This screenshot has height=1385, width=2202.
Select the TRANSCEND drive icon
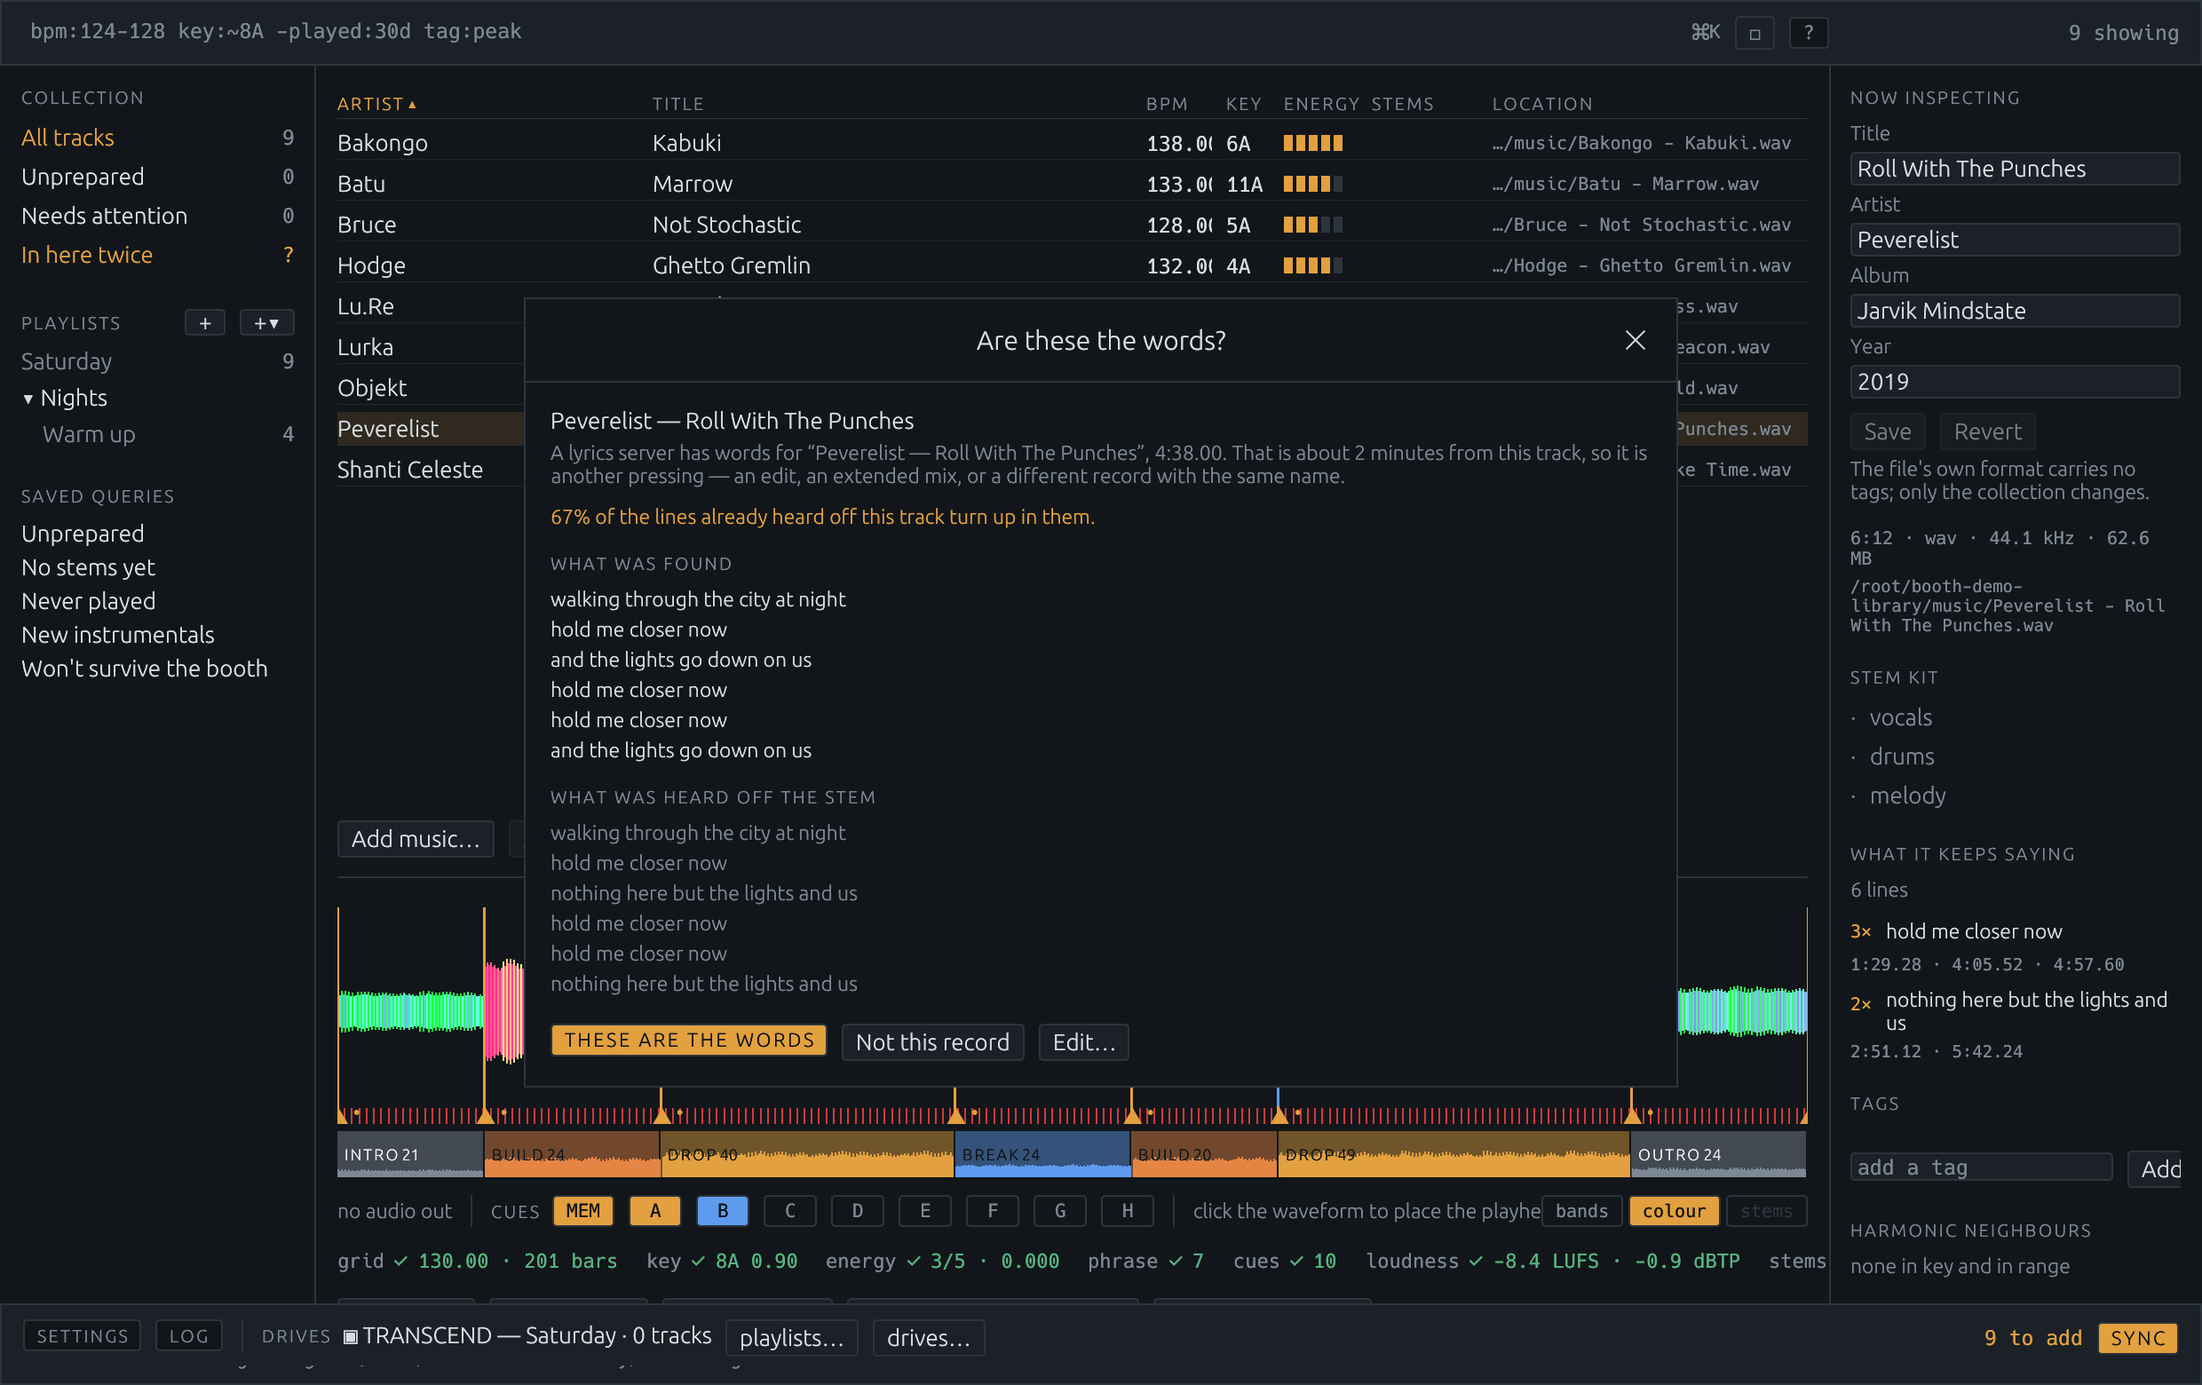click(350, 1336)
